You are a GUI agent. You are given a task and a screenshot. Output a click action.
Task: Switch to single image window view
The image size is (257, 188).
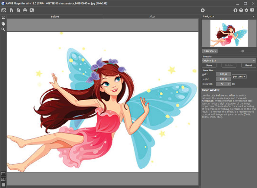3,174
